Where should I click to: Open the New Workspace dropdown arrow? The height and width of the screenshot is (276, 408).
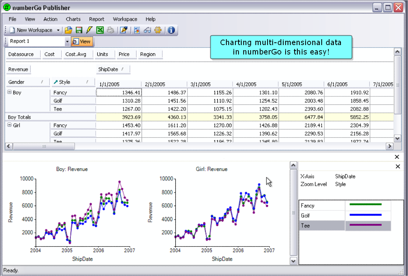point(58,31)
